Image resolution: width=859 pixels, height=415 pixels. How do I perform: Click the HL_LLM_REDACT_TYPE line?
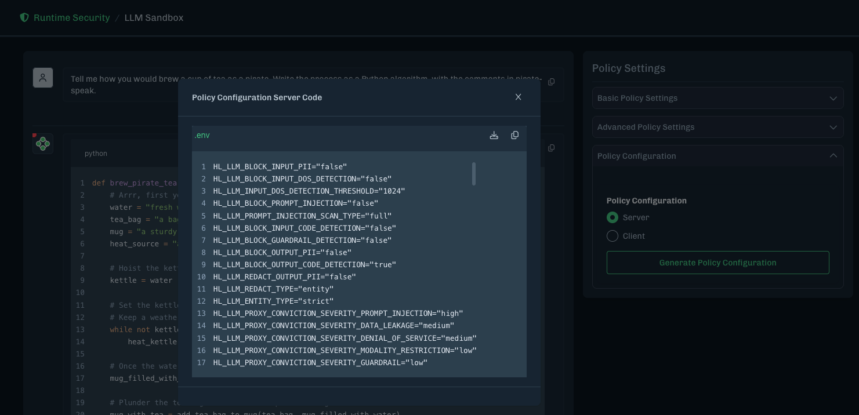click(273, 289)
